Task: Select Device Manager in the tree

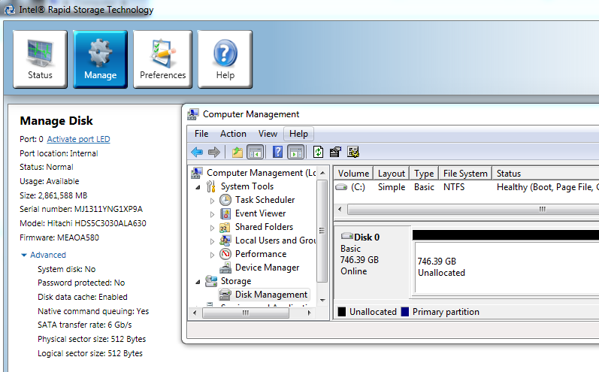Action: point(267,268)
